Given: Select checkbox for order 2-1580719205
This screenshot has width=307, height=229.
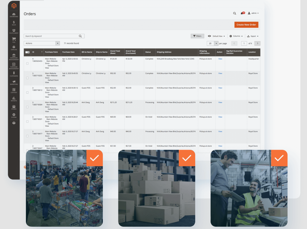Looking at the screenshot, I should [x=27, y=78].
